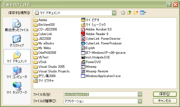Select the Explzh shortcut
180x107 pixels.
pyautogui.click(x=88, y=48)
